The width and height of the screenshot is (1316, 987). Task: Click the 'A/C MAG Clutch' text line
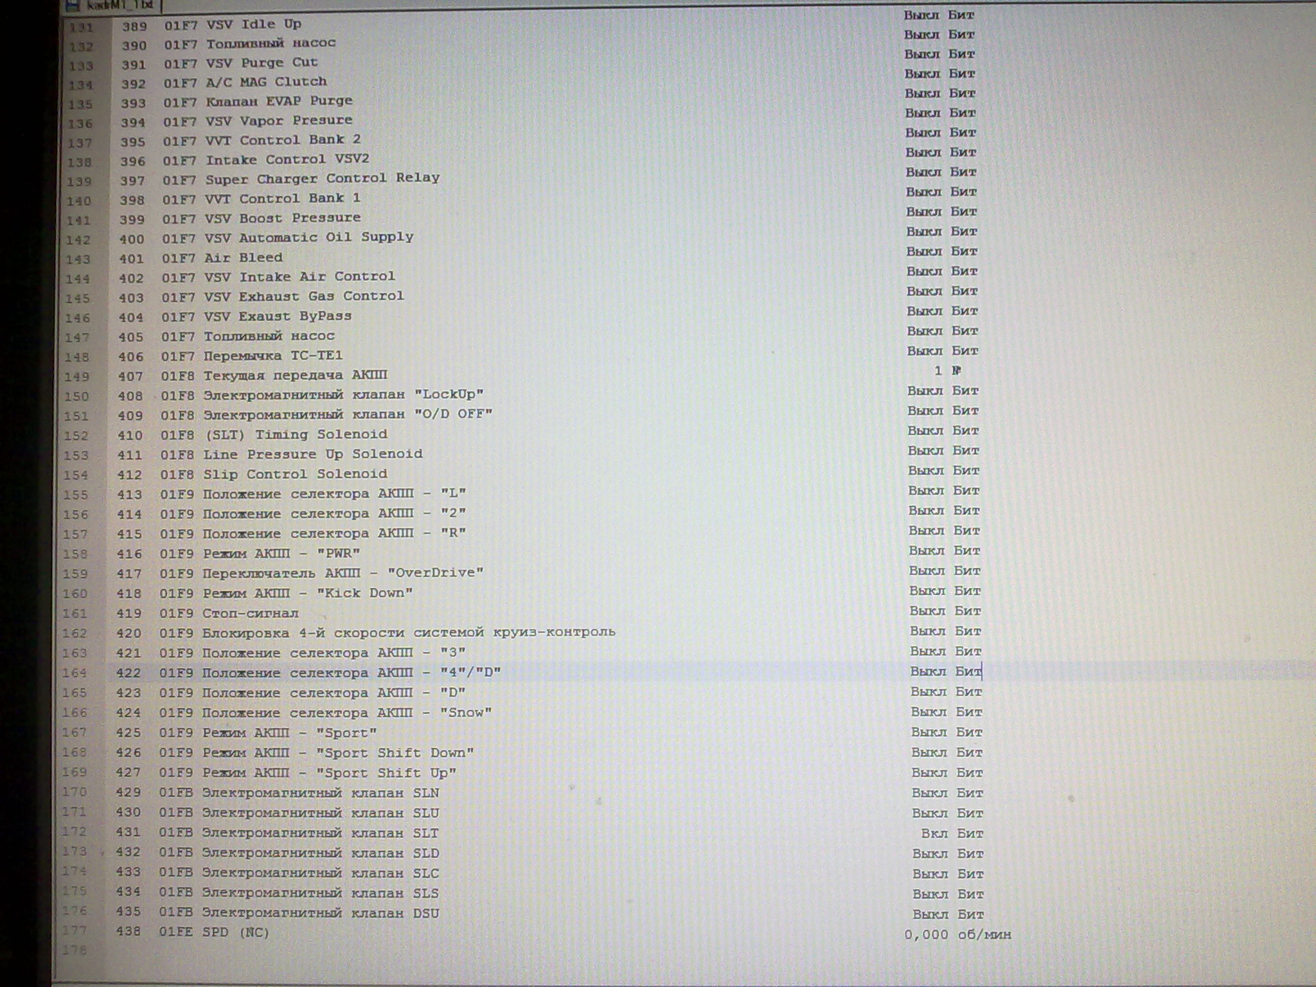coord(266,82)
